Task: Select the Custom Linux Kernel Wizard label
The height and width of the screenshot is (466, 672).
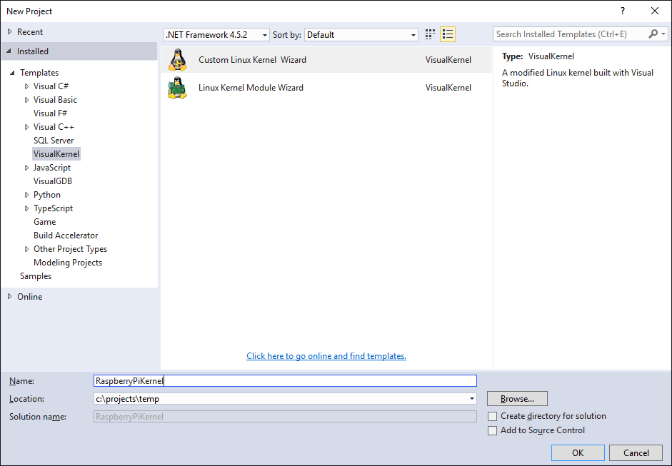Action: [x=252, y=59]
